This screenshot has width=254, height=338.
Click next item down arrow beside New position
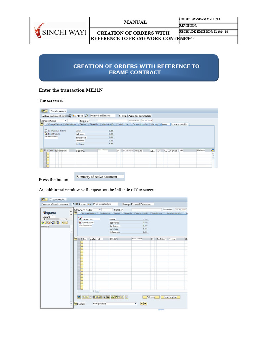(145, 304)
